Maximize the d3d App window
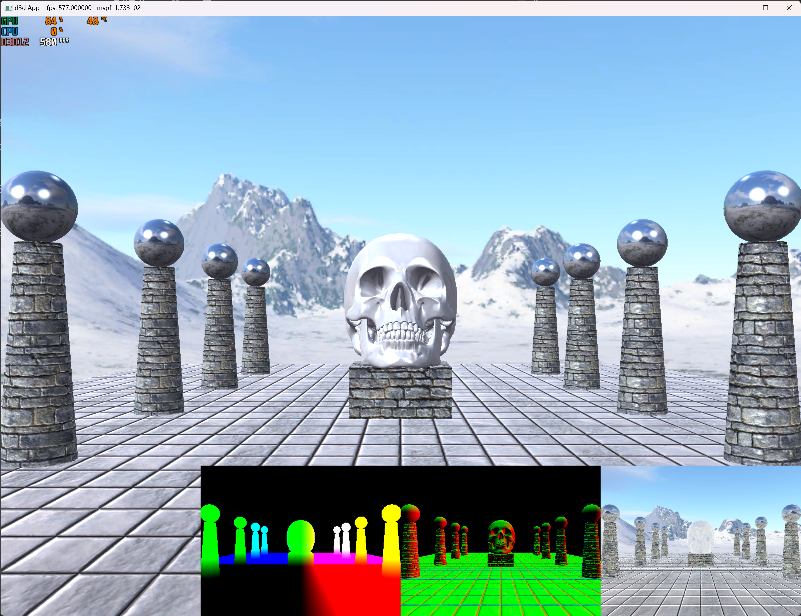Image resolution: width=801 pixels, height=616 pixels. click(765, 8)
